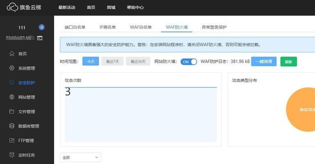Click the green 刷新 button
The image size is (315, 164).
[x=288, y=61]
